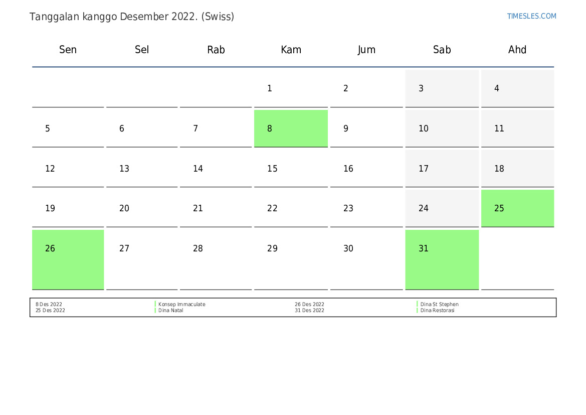The image size is (586, 415).
Task: Click the Dina Natal legend entry
Action: 171,311
